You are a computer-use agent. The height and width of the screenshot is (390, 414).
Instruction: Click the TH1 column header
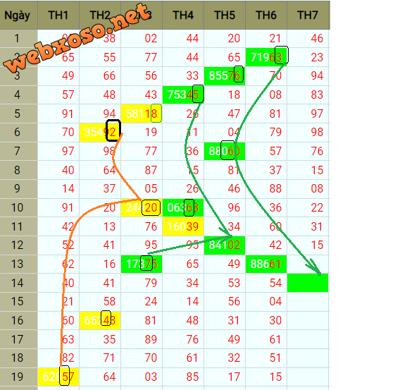[58, 15]
